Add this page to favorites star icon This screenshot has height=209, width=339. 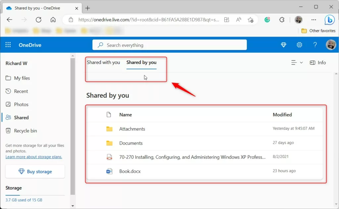(251, 20)
